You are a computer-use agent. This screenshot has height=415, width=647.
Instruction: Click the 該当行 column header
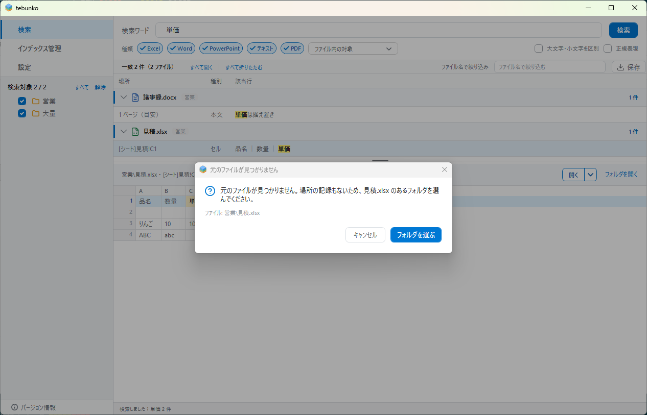coord(243,81)
